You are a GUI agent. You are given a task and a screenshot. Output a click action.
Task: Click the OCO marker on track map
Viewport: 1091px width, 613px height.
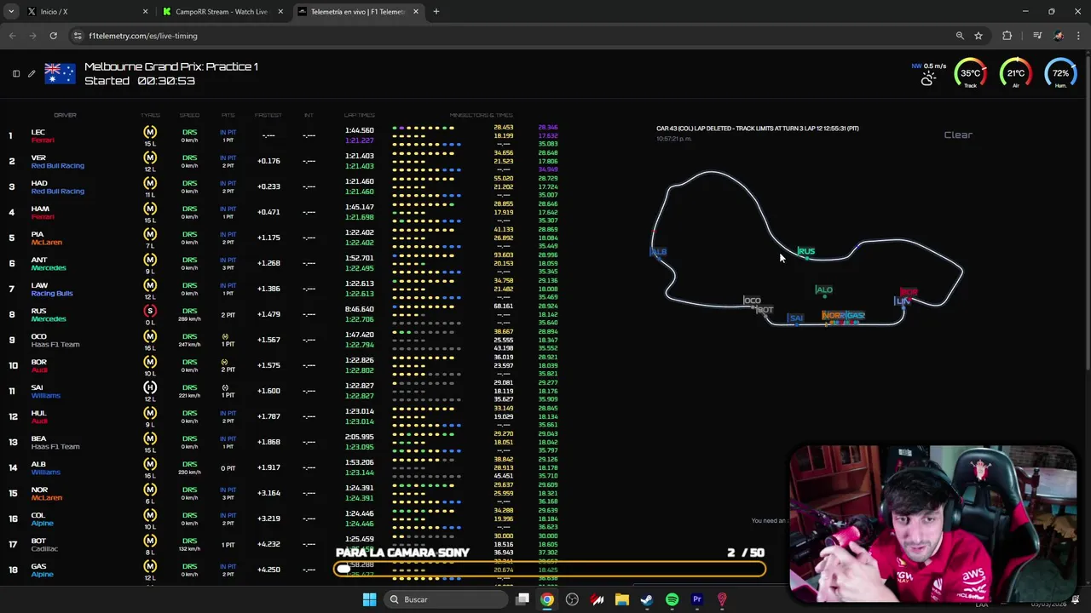point(752,301)
